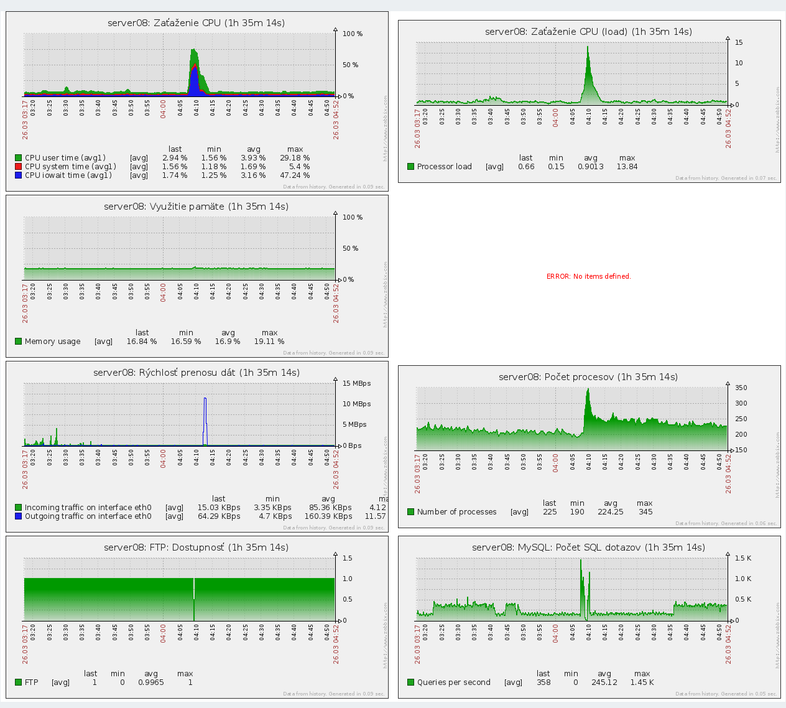Image resolution: width=786 pixels, height=708 pixels.
Task: Click the blue Outgoing traffic eth0 legend swatch
Action: [x=18, y=516]
